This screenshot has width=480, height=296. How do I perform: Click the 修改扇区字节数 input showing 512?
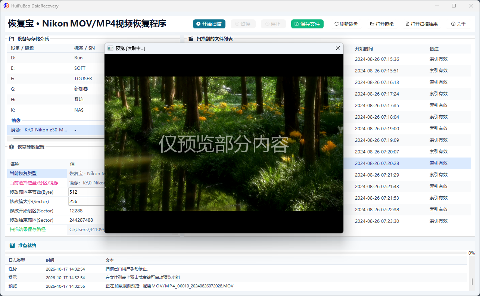(x=86, y=192)
